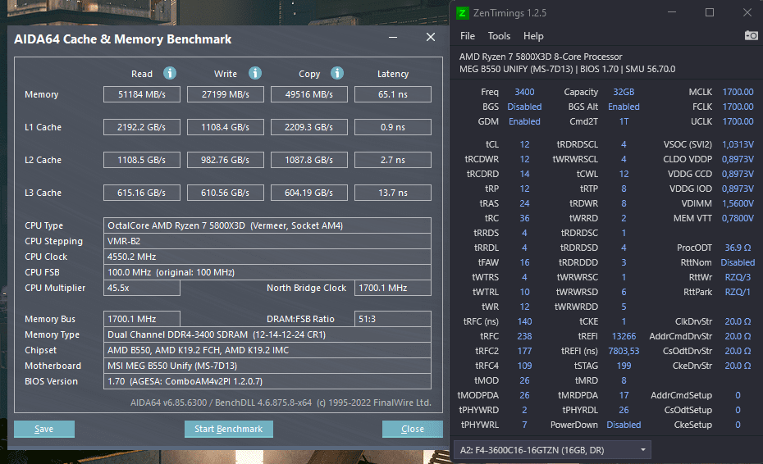The height and width of the screenshot is (464, 763).
Task: Click the CPU Type field with Ryzen 7 5800X3D
Action: (x=267, y=225)
